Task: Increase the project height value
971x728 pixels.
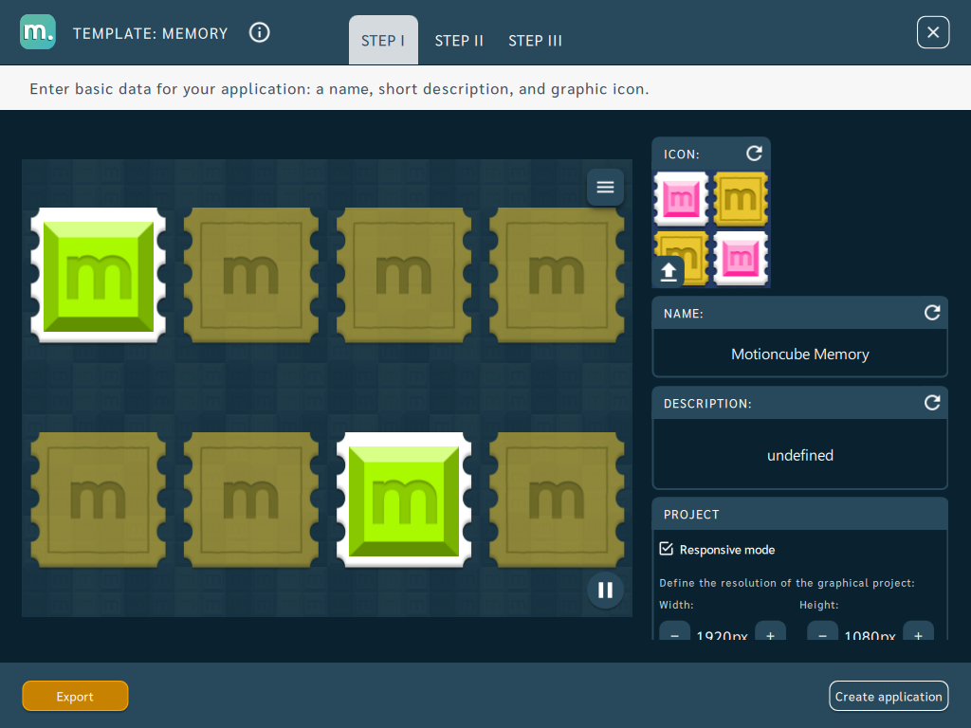Action: (918, 631)
